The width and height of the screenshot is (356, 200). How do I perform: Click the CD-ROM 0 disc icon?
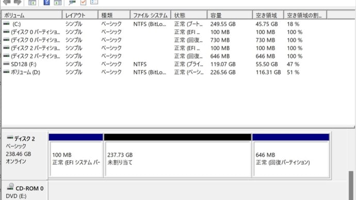[10, 187]
